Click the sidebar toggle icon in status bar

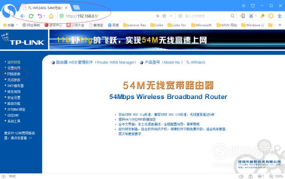click(x=4, y=176)
